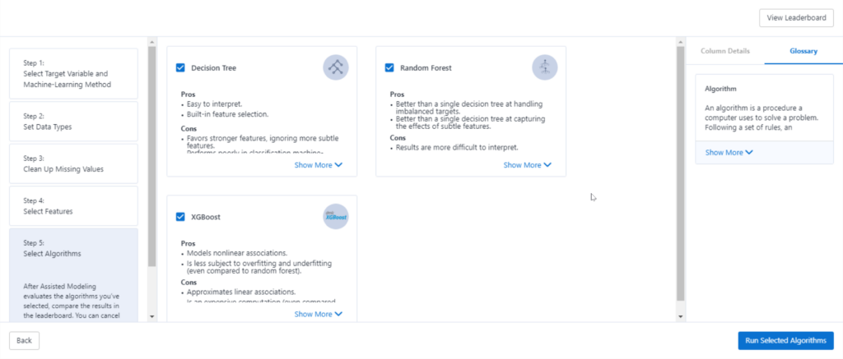Click the algorithms panel vertical scrollbar

tap(681, 173)
